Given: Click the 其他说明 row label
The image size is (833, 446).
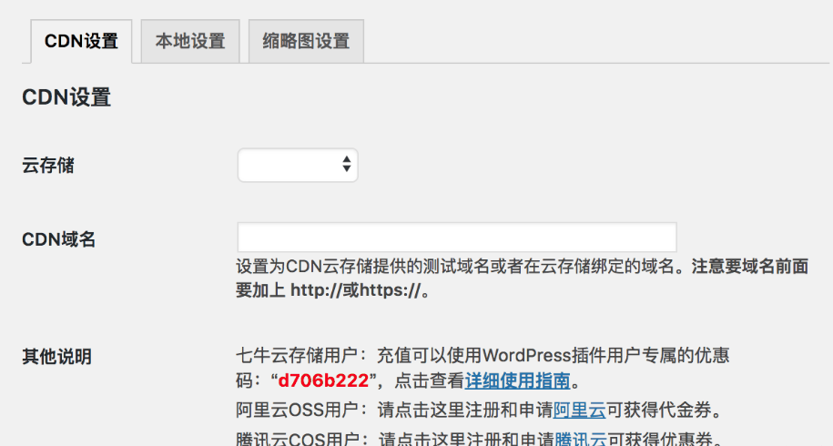Looking at the screenshot, I should [x=56, y=356].
